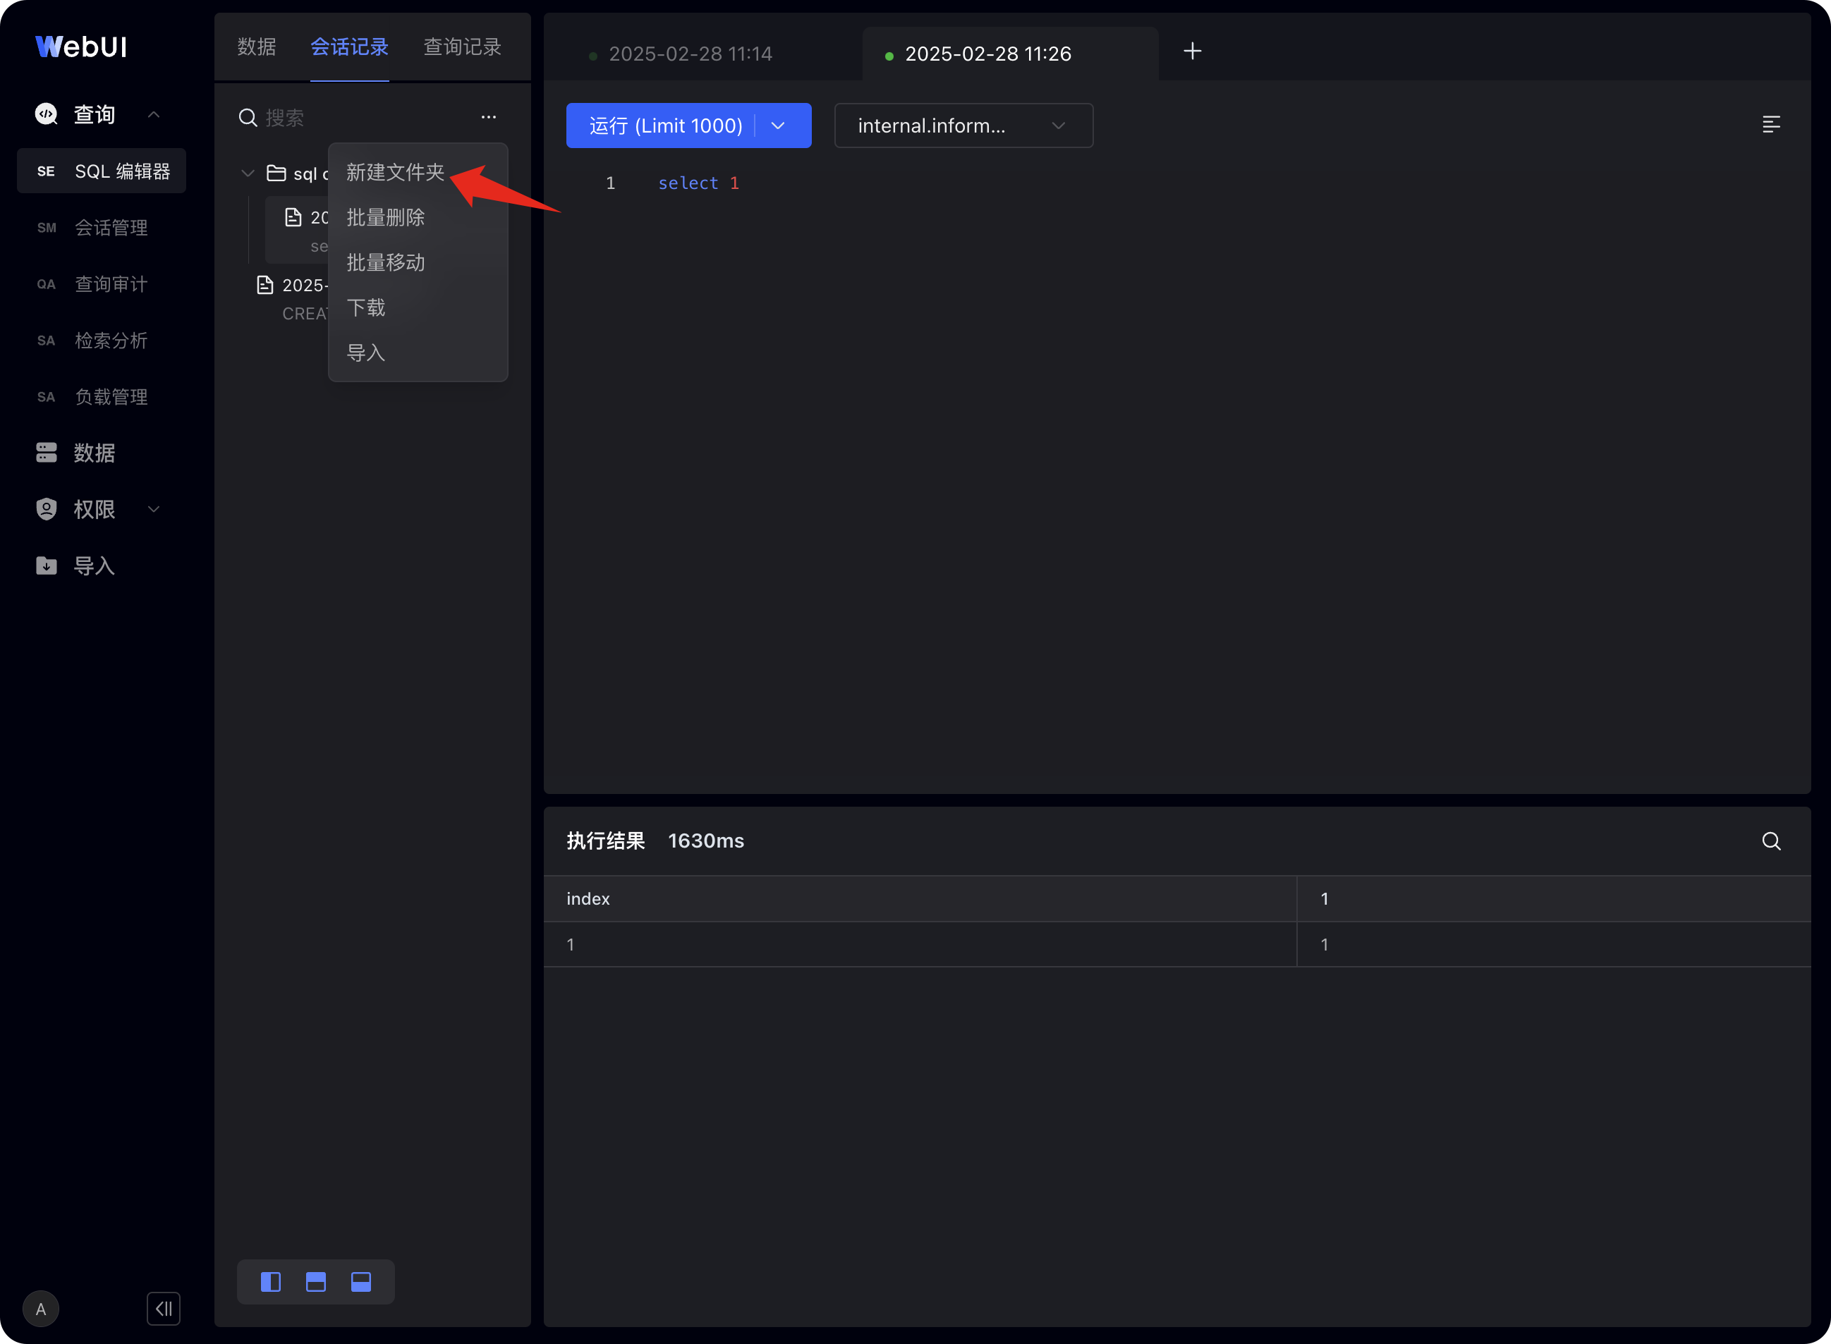
Task: Search the execution results
Action: tap(1772, 841)
